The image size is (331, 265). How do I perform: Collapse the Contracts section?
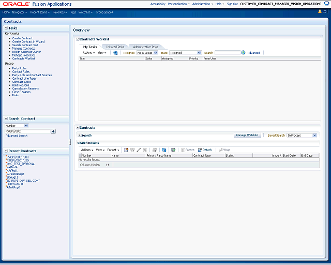click(78, 128)
